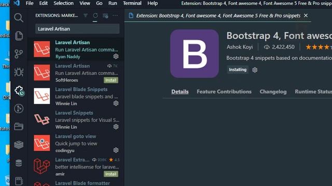Refresh the extensions list
Viewport: 332px width, 186px height.
pos(95,16)
